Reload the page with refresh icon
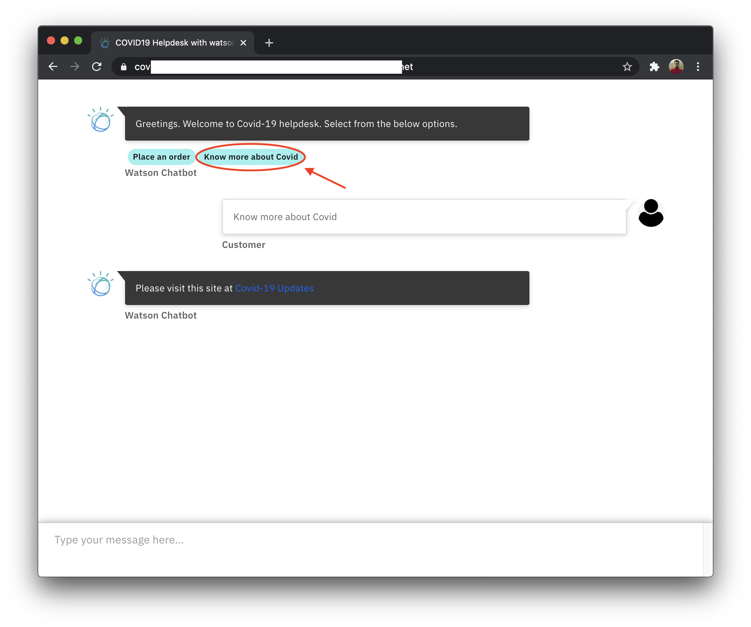This screenshot has width=751, height=627. coord(97,67)
